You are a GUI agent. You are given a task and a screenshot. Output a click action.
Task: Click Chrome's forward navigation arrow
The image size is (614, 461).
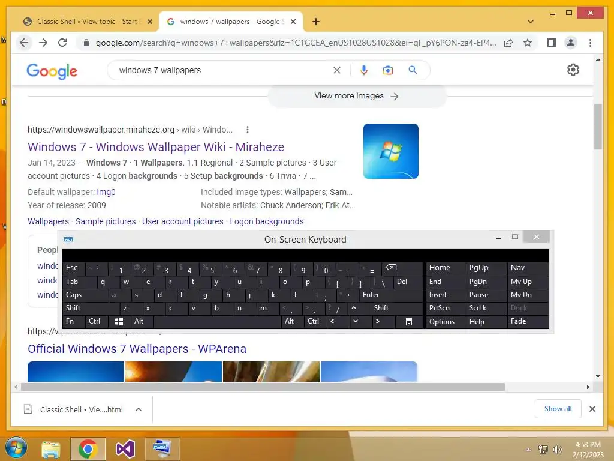pos(43,43)
